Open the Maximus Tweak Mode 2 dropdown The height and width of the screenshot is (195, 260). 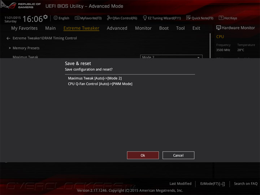click(x=171, y=57)
